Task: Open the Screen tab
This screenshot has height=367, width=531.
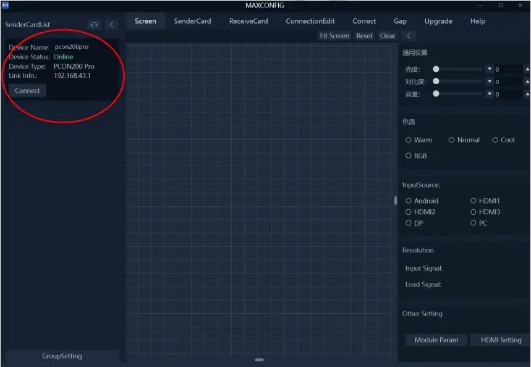Action: point(145,21)
